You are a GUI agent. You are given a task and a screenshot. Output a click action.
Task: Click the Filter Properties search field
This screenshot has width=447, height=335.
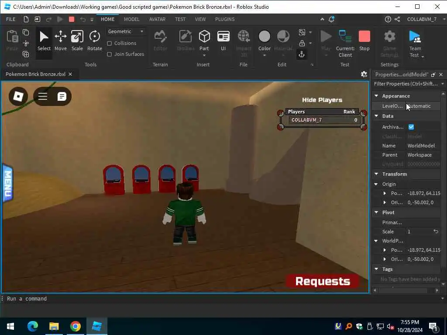coord(406,84)
